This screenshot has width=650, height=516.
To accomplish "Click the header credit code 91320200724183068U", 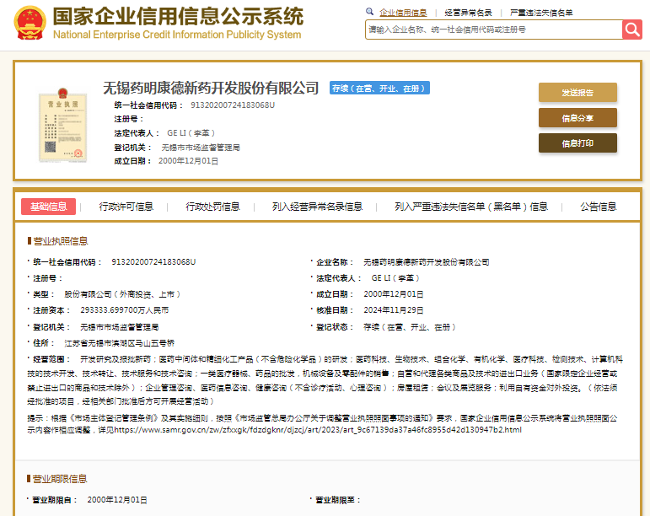I will (233, 105).
